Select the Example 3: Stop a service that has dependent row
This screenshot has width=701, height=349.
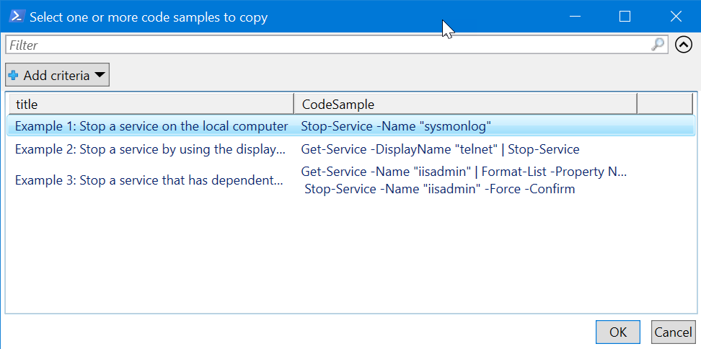pyautogui.click(x=351, y=180)
